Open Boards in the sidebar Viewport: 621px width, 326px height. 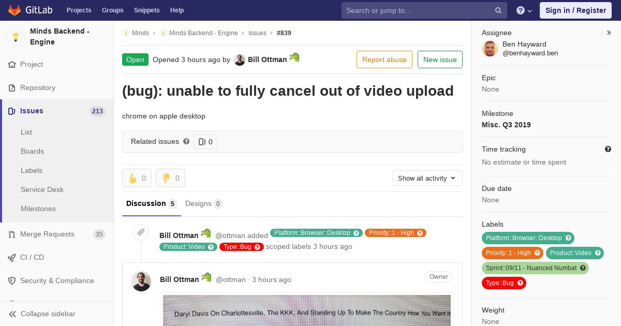[x=32, y=152]
